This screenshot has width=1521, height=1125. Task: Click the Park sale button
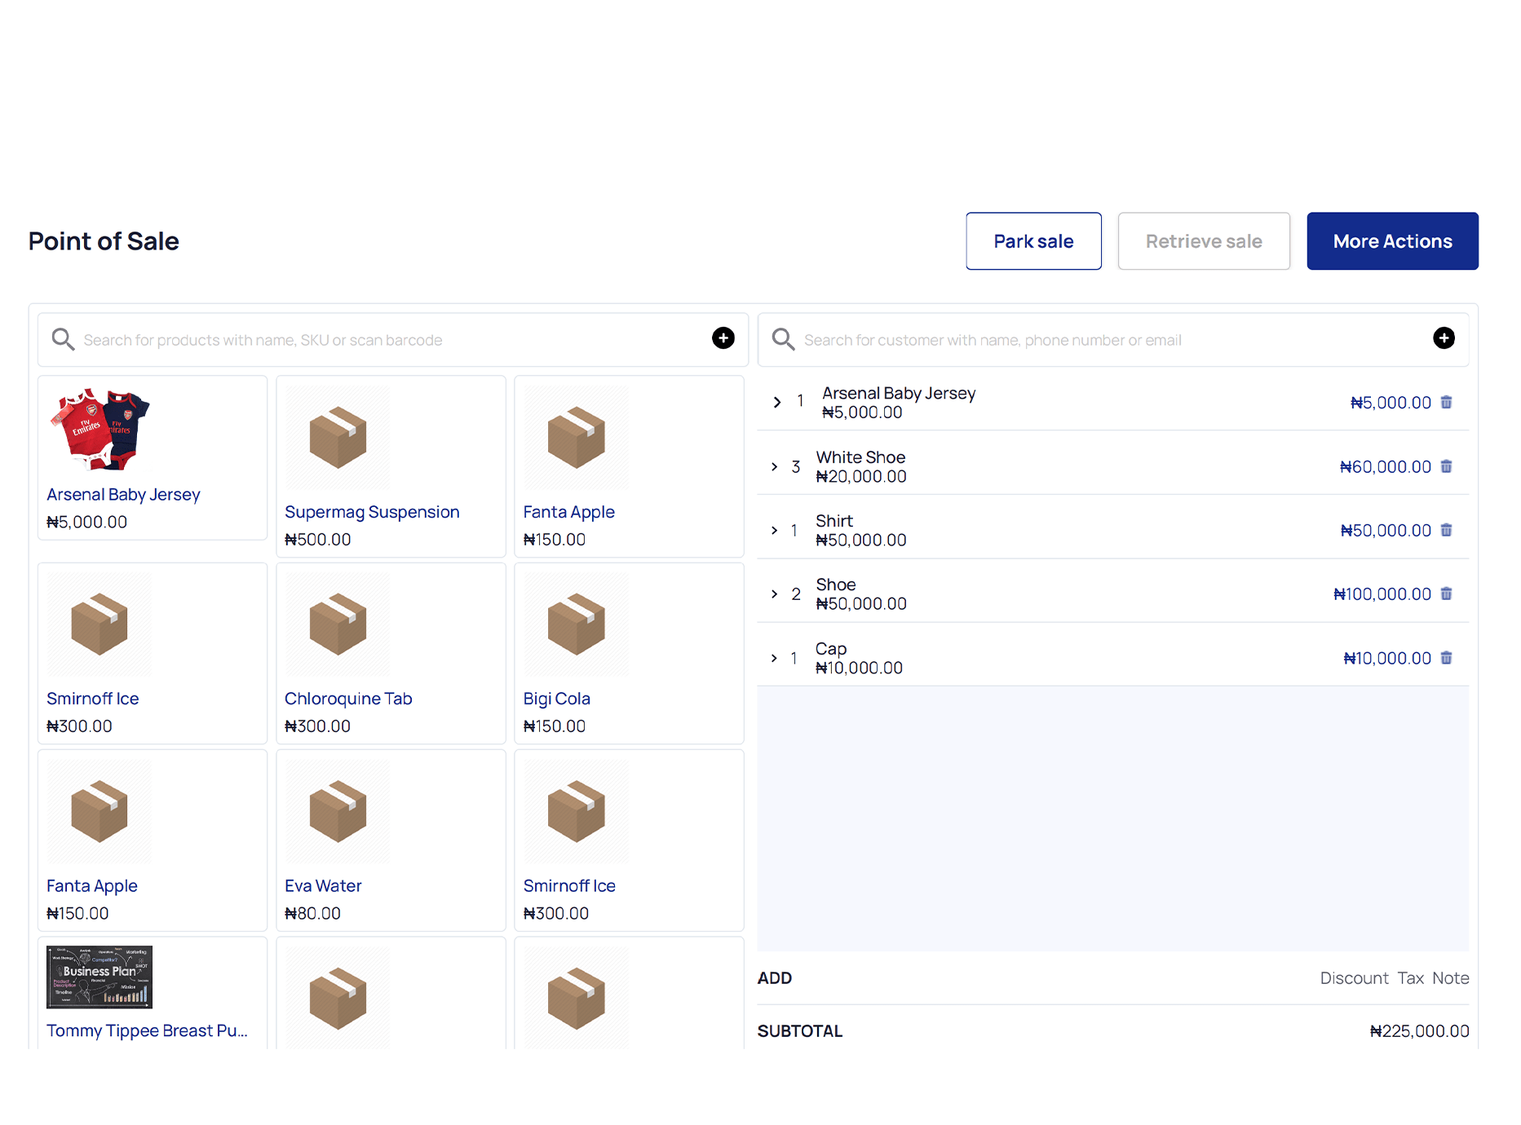1033,240
